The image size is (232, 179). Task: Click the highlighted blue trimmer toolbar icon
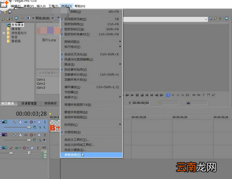pyautogui.click(x=168, y=95)
